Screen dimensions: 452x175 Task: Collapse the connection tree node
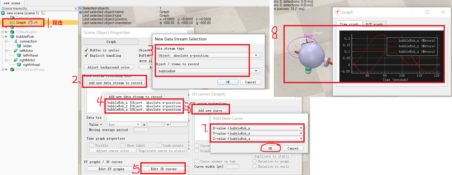(x=6, y=41)
